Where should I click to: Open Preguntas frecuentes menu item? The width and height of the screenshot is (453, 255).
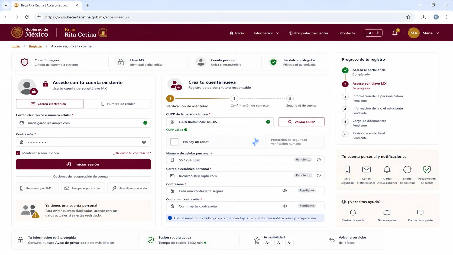coord(309,33)
